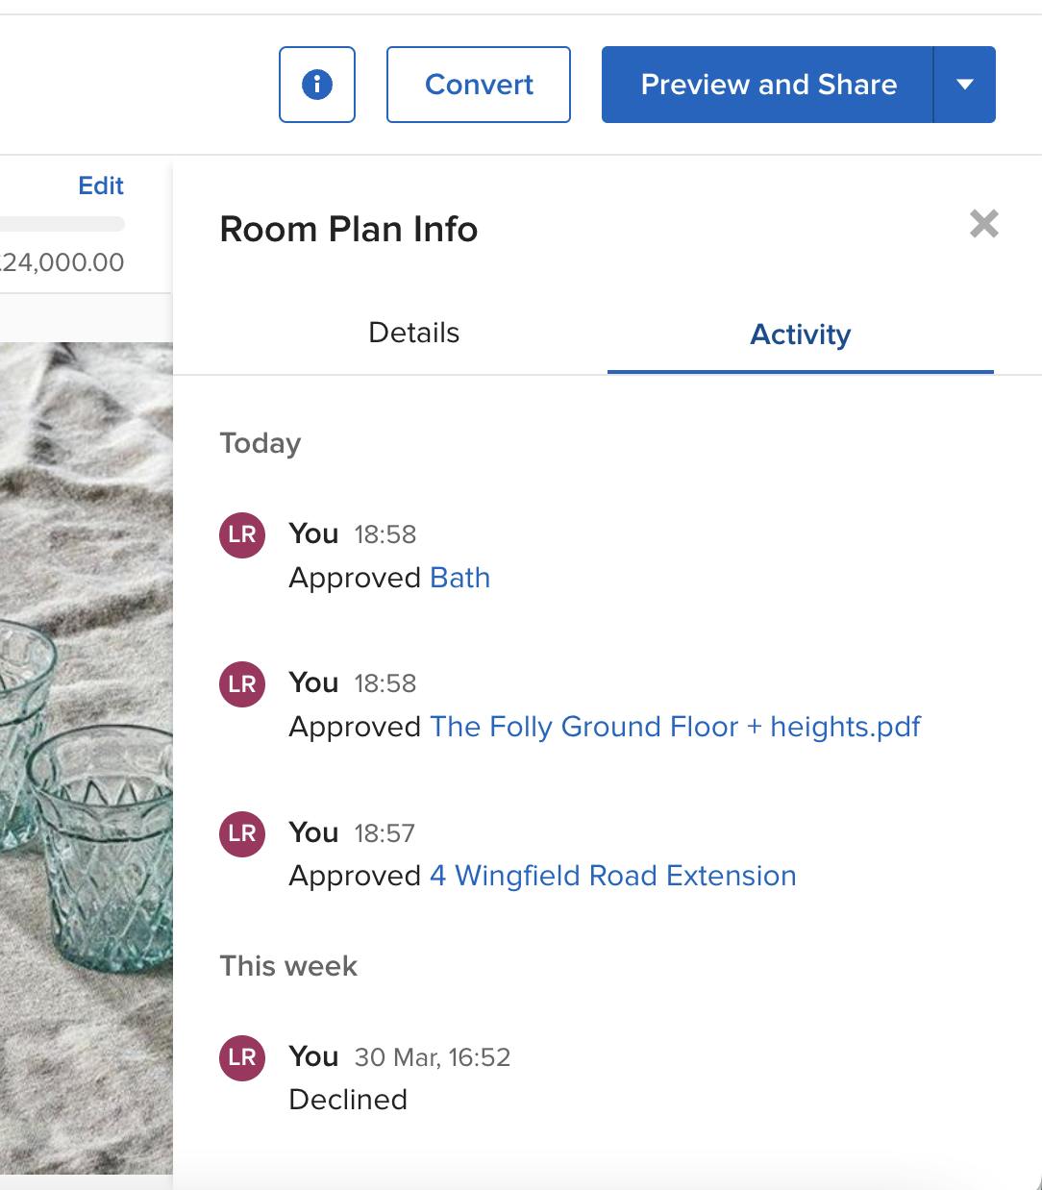Click the Edit link
Screen dimensions: 1042x1190
click(x=101, y=186)
